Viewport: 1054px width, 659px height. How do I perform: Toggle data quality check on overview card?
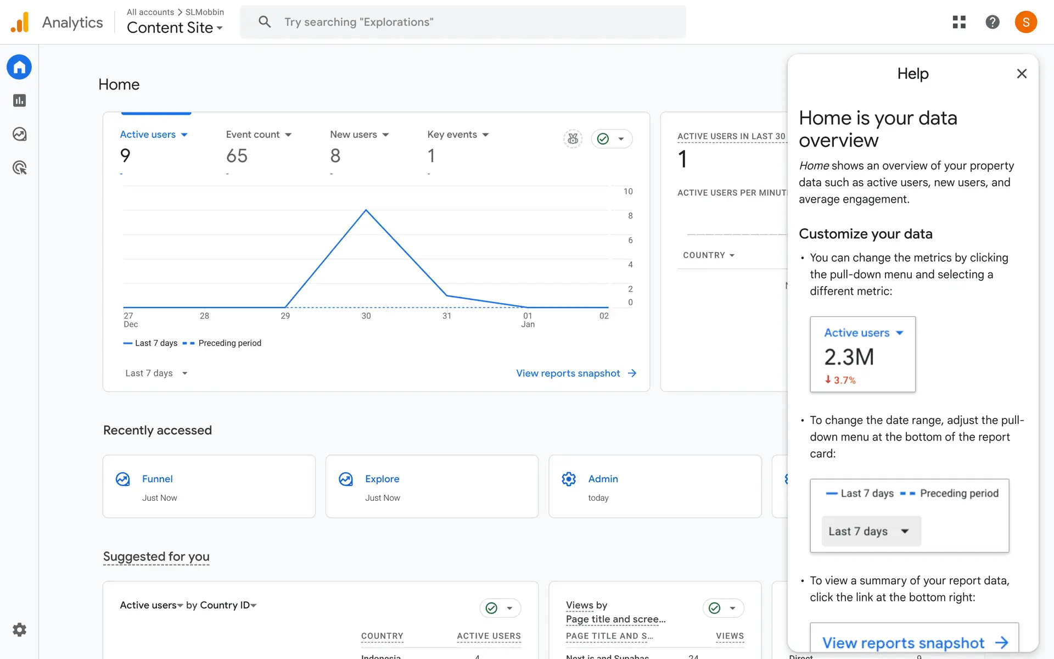612,139
